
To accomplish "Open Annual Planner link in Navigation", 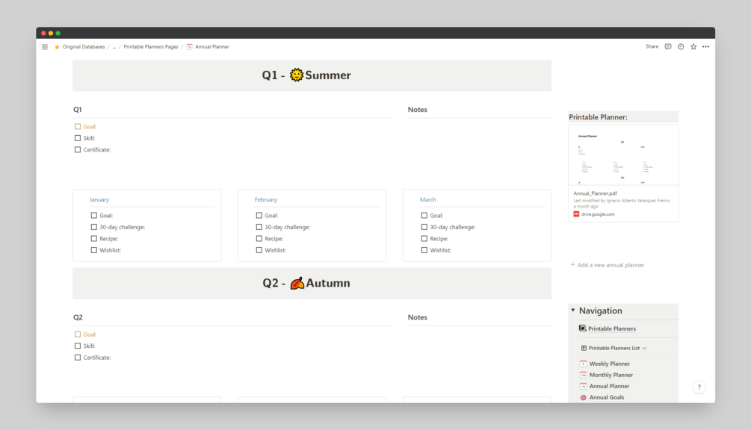I will coord(609,386).
